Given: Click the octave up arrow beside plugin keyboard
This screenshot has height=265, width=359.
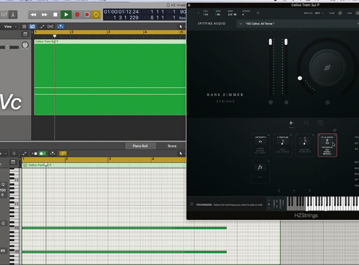Looking at the screenshot, I should 269,201.
